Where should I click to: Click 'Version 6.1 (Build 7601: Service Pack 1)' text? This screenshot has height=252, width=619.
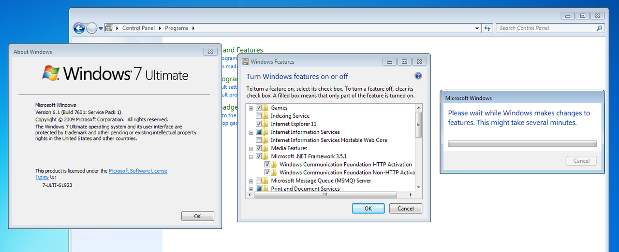tap(78, 112)
